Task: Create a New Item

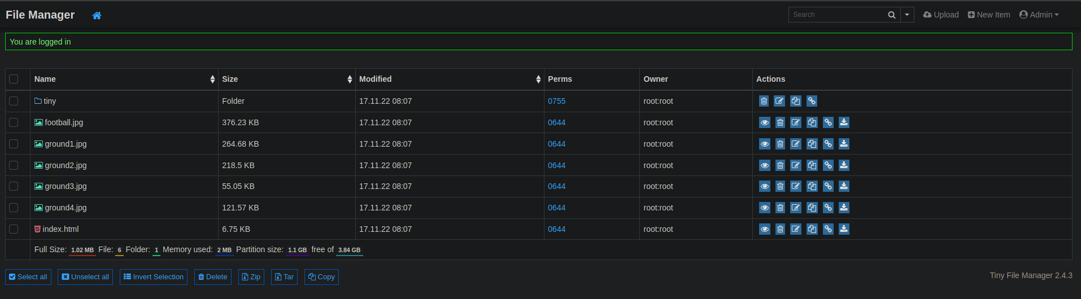Action: 989,15
